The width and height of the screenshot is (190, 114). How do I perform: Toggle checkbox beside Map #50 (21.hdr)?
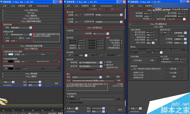(59, 61)
